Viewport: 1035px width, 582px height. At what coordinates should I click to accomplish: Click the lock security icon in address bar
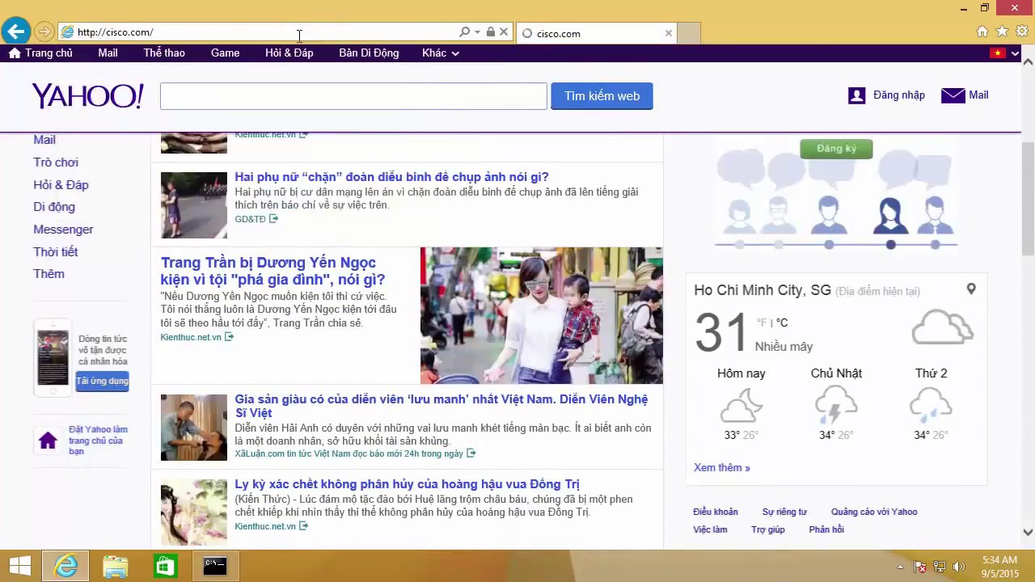click(x=490, y=32)
